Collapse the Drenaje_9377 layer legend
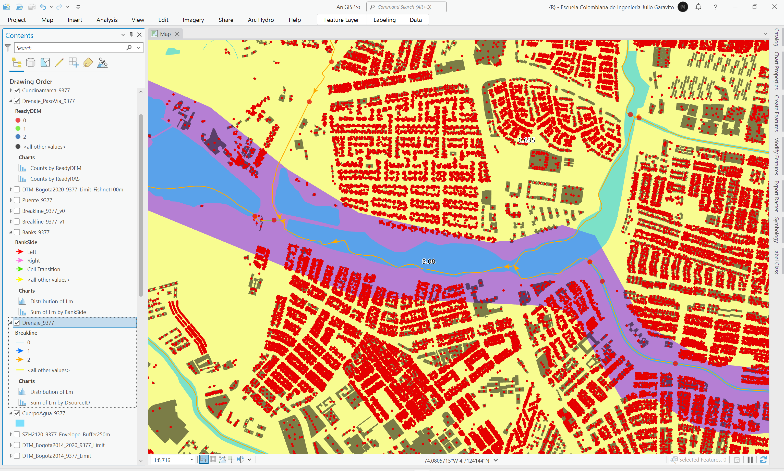The width and height of the screenshot is (784, 471). tap(10, 323)
